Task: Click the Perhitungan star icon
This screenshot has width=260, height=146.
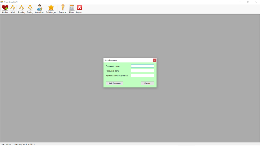Action: 51,9
